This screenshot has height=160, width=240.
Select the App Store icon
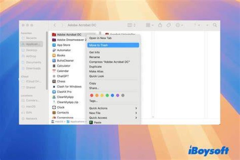tap(54, 45)
